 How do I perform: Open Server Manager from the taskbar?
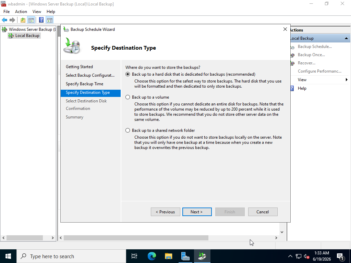click(185, 256)
